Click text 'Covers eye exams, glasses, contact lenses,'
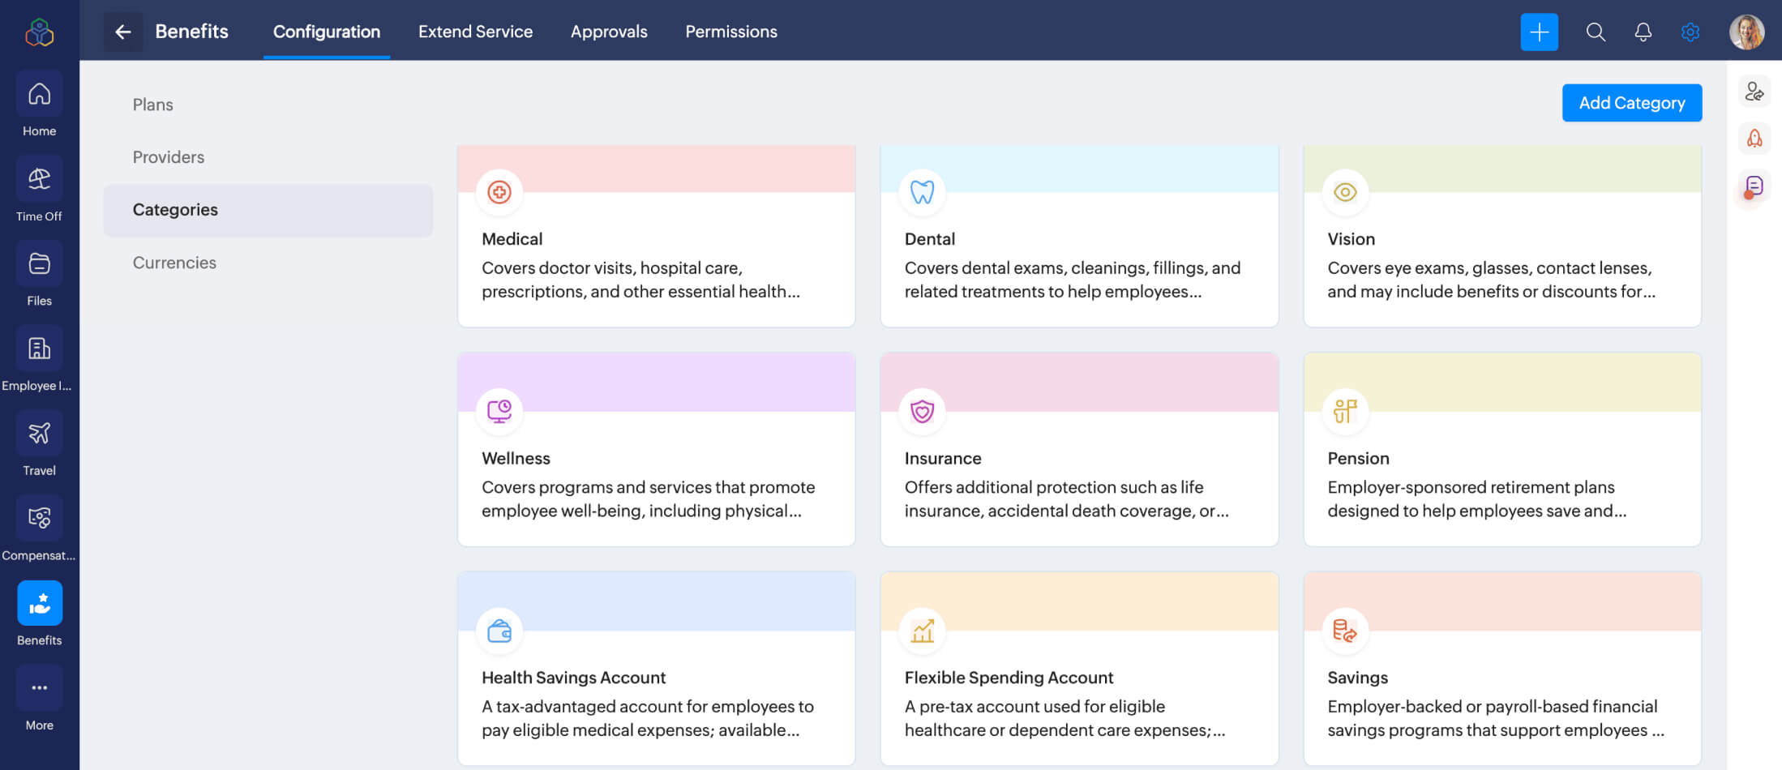Screen dimensions: 1782x770 click(x=1489, y=268)
